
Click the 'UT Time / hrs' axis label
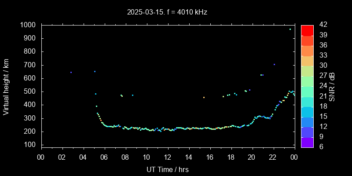(x=167, y=169)
